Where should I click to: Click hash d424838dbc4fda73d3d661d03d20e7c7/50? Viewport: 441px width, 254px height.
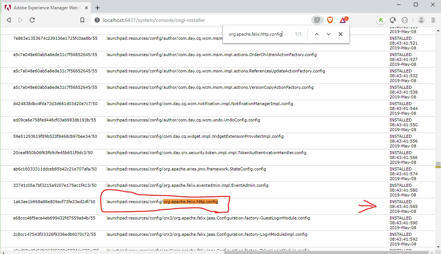pos(55,104)
